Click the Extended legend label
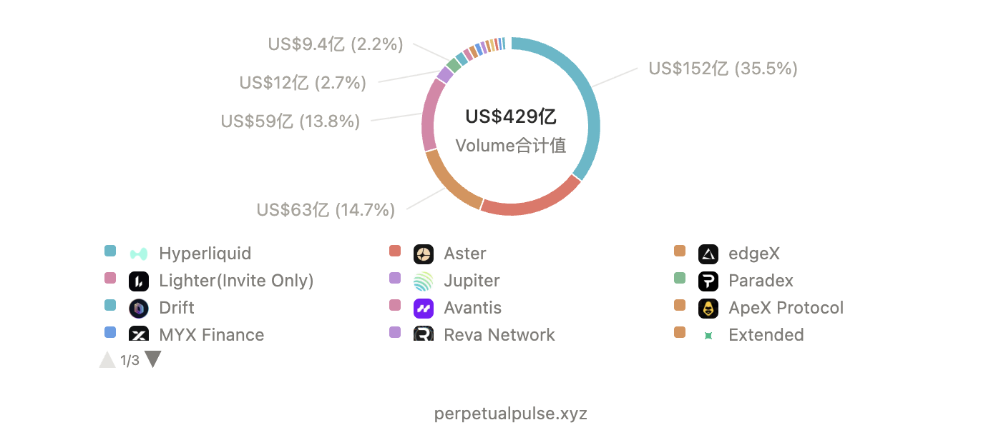This screenshot has height=430, width=986. click(766, 334)
